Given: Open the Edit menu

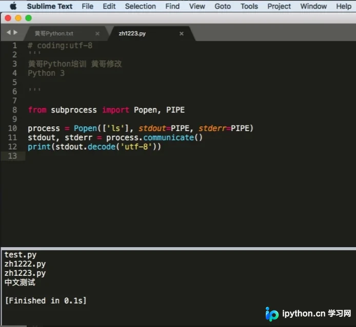Looking at the screenshot, I should (x=109, y=6).
